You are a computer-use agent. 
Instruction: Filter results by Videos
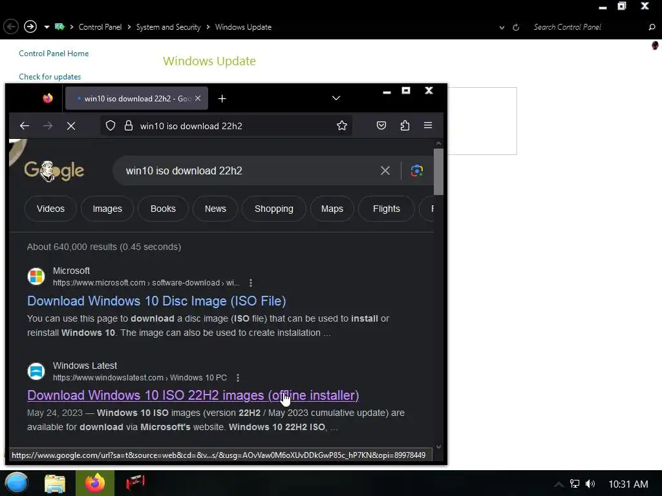pos(50,209)
